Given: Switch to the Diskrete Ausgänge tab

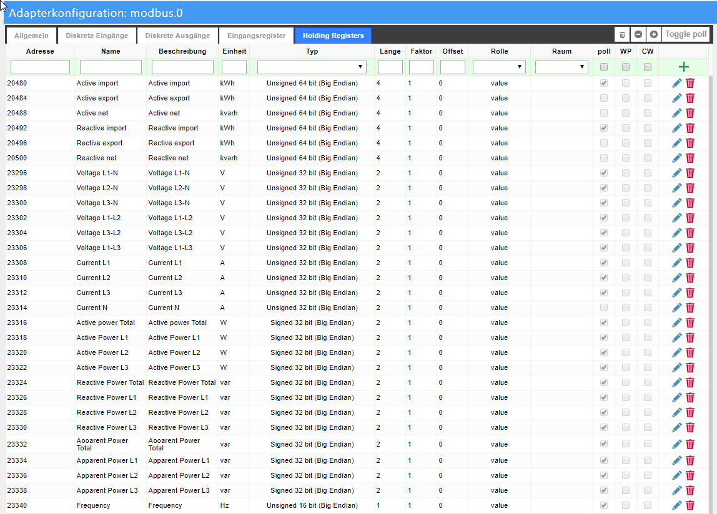Looking at the screenshot, I should 177,36.
